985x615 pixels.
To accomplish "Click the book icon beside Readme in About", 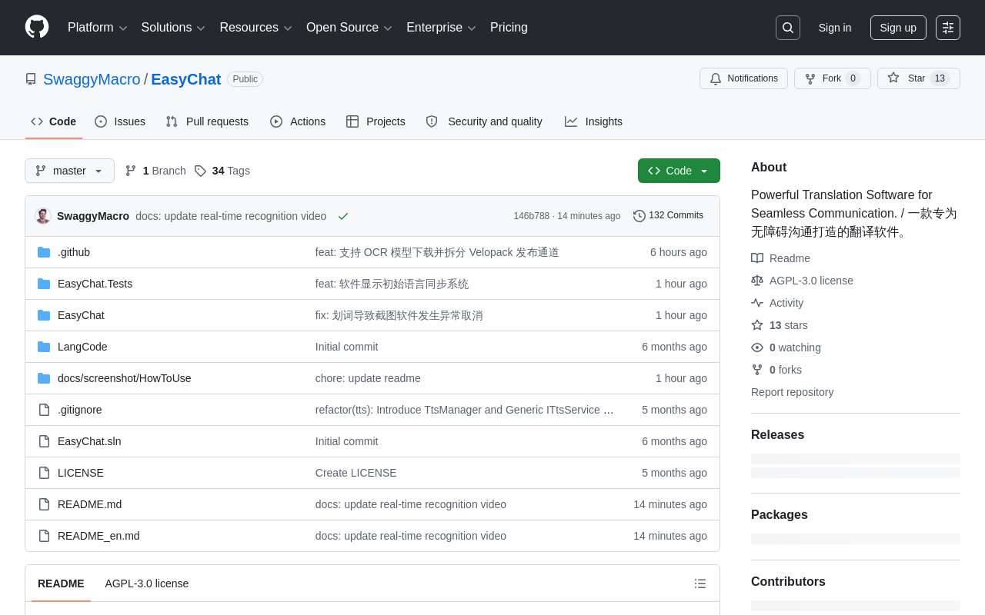I will (757, 258).
